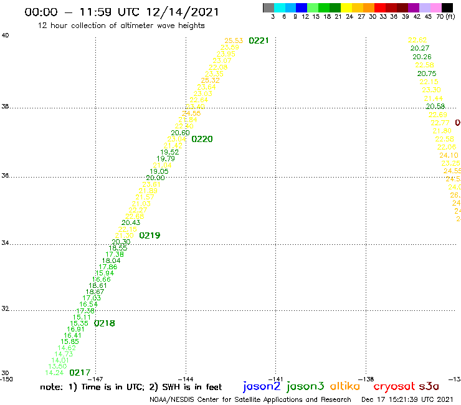Click the NOAA/NESDIS credit line
The height and width of the screenshot is (405, 461).
[x=250, y=400]
